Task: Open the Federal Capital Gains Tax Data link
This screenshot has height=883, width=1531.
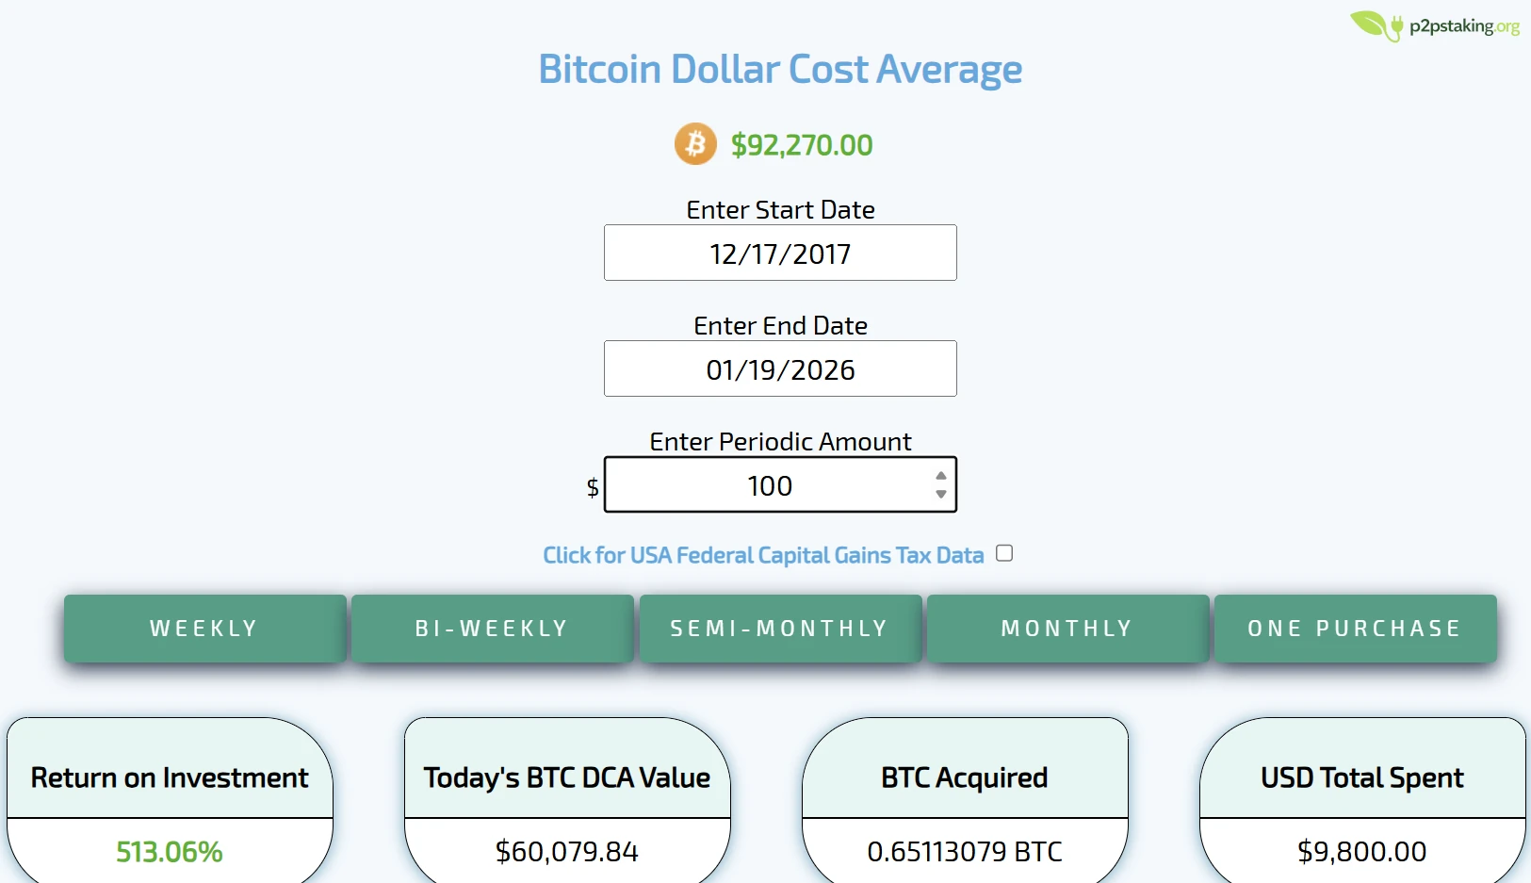Action: (763, 555)
